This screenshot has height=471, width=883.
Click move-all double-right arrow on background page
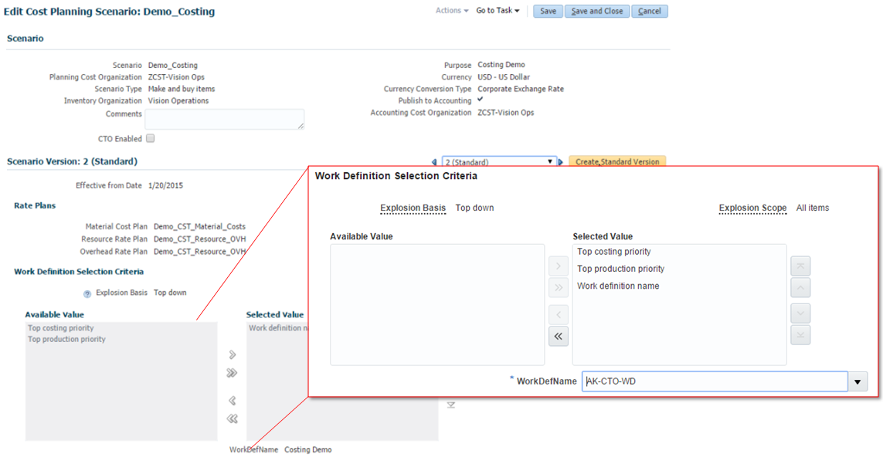coord(232,373)
